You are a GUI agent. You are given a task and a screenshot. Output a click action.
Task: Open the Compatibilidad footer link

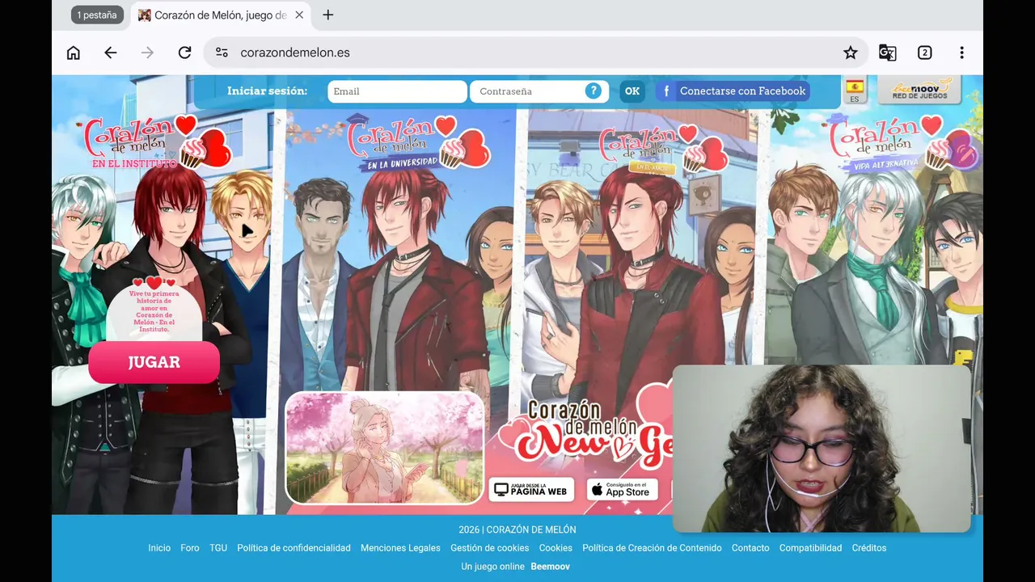(810, 548)
